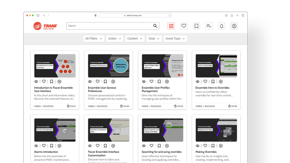Toggle watched eye on Tracer Ensemble Interface Customization
This screenshot has height=163, width=290.
[x=90, y=146]
